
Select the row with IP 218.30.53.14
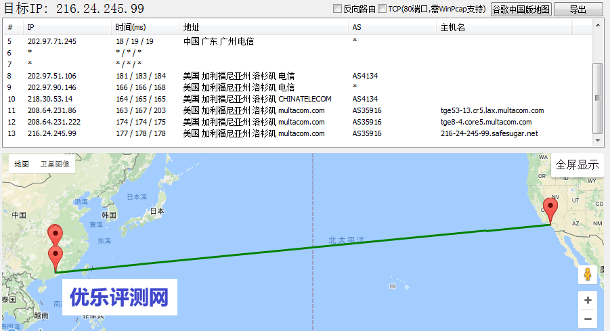click(x=298, y=99)
